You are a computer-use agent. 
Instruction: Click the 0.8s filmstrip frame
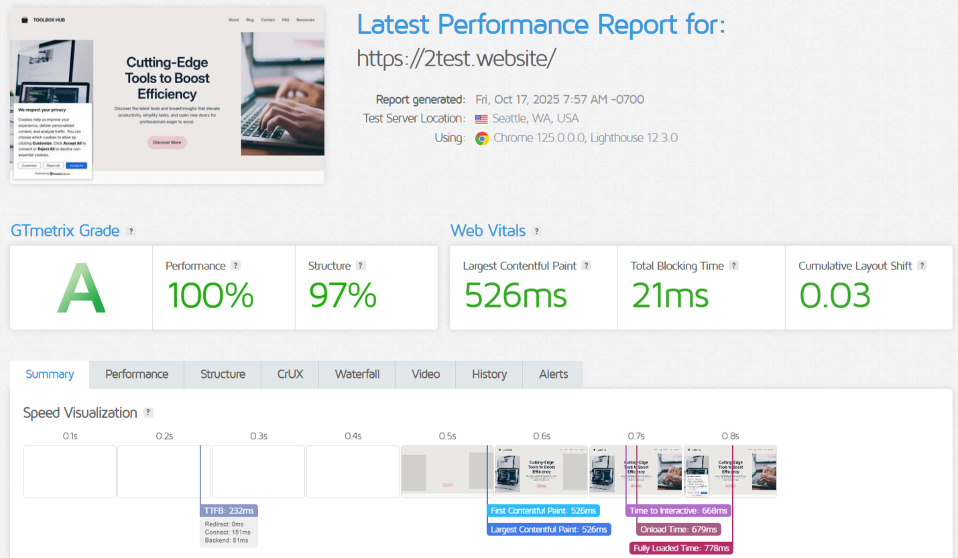tap(730, 472)
